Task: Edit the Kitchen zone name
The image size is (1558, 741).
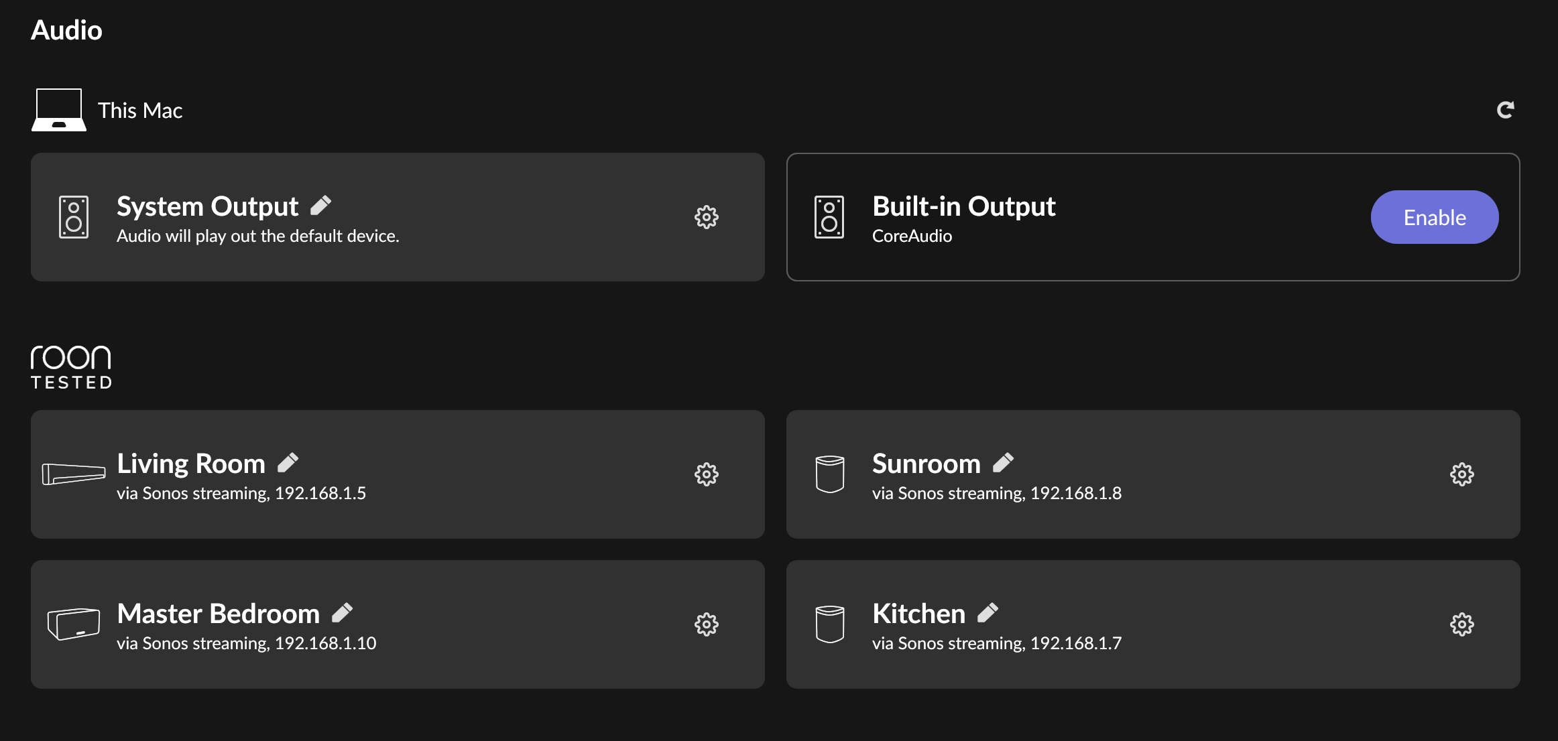Action: [x=988, y=612]
